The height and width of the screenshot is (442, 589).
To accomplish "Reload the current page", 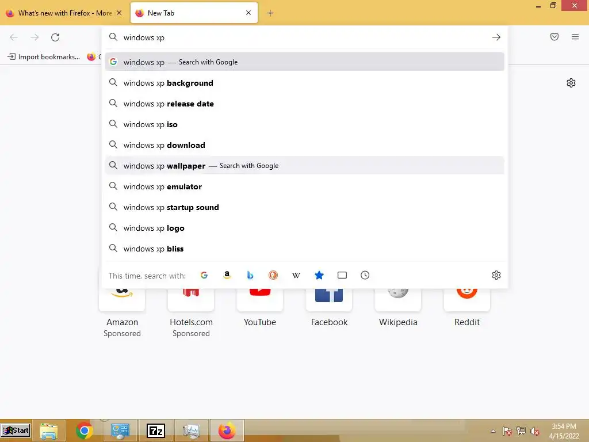I will pos(55,37).
